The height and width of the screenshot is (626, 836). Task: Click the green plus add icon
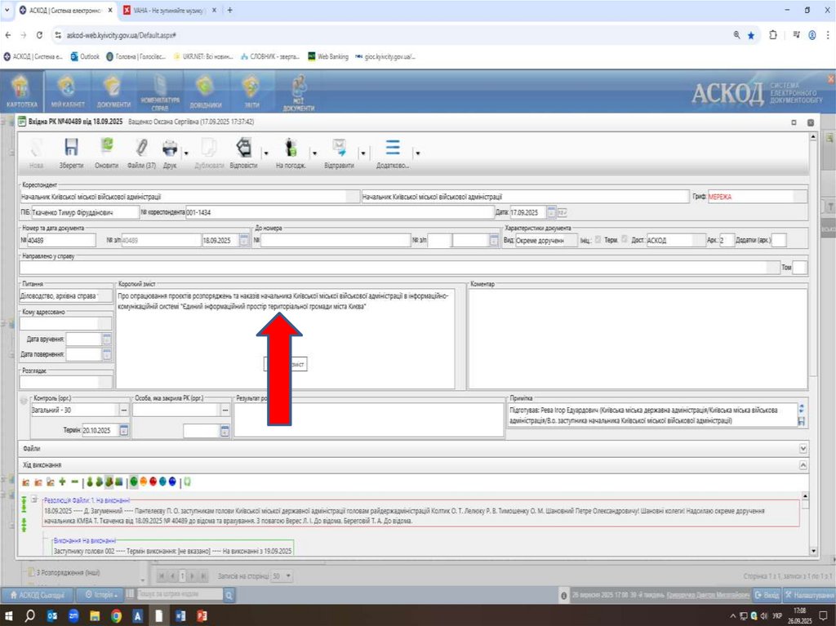[62, 482]
